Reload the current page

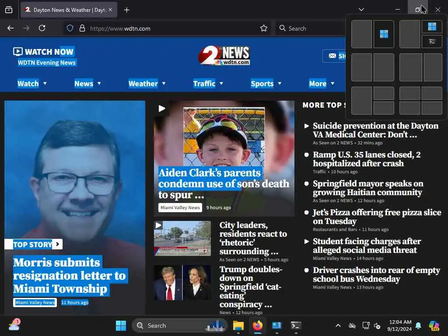[x=42, y=28]
